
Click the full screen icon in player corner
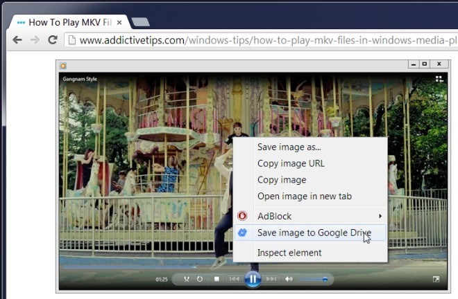point(436,279)
